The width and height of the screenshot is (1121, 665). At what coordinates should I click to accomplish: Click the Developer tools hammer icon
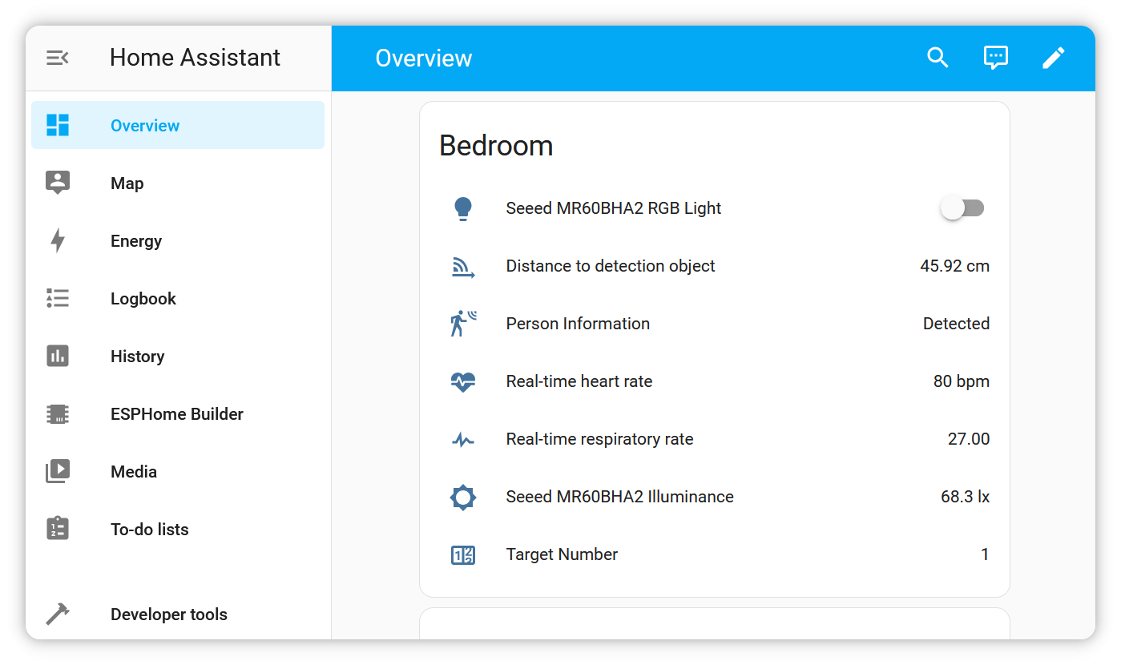(58, 614)
